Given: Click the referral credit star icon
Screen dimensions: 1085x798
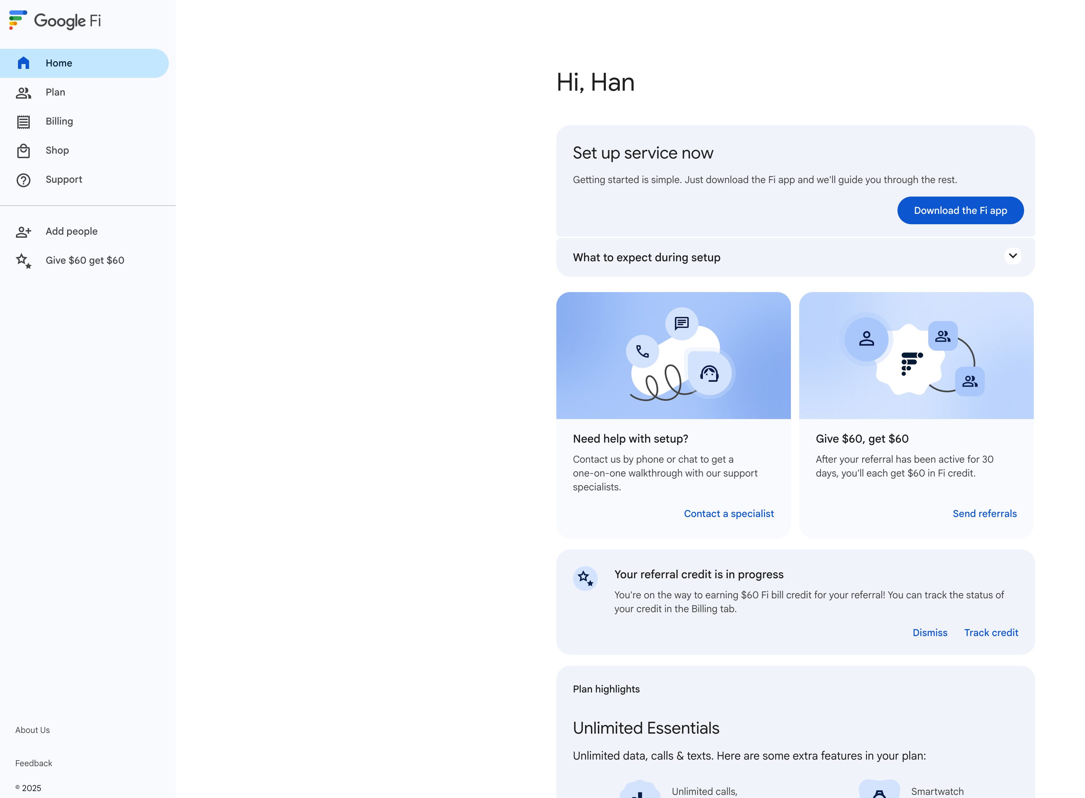Looking at the screenshot, I should tap(585, 578).
